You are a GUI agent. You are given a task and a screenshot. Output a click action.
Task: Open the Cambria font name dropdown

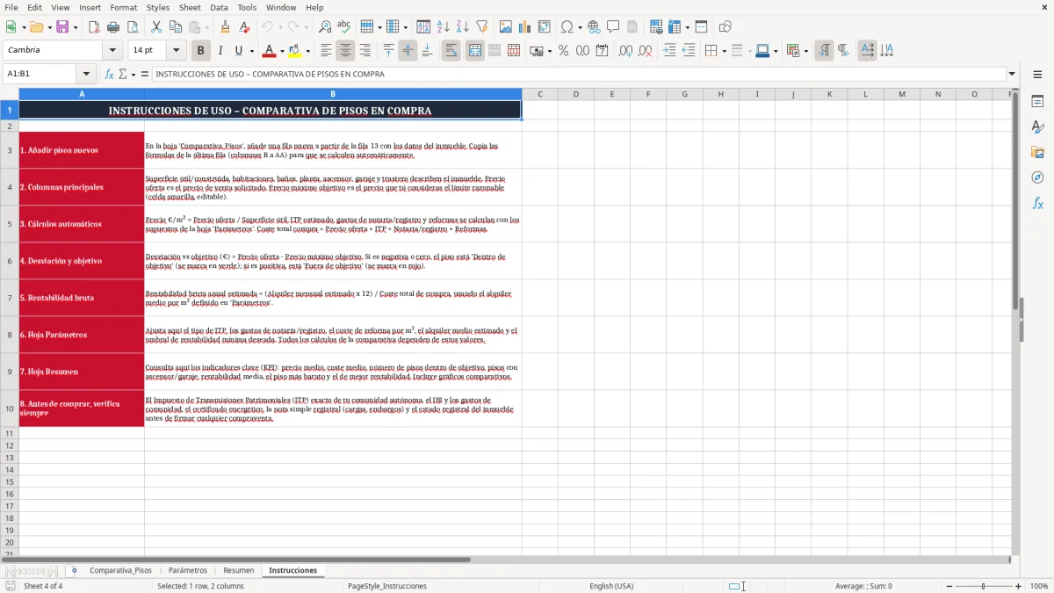(x=112, y=50)
